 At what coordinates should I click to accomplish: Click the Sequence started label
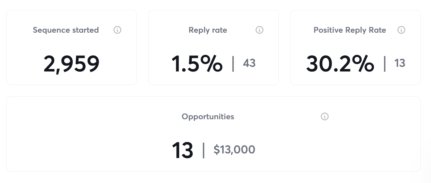[66, 30]
